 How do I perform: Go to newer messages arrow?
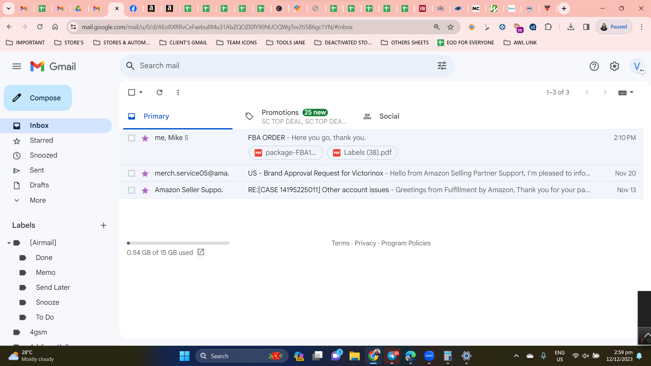(x=587, y=92)
